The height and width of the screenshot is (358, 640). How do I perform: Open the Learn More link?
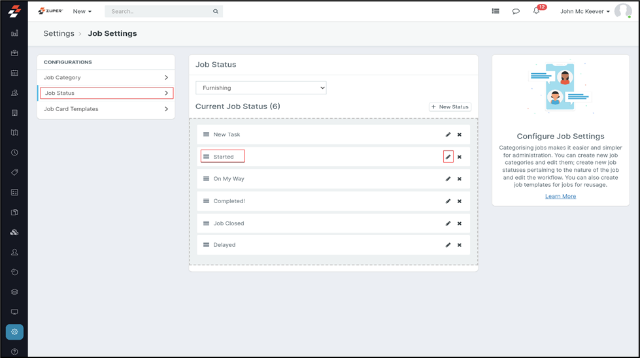tap(560, 197)
